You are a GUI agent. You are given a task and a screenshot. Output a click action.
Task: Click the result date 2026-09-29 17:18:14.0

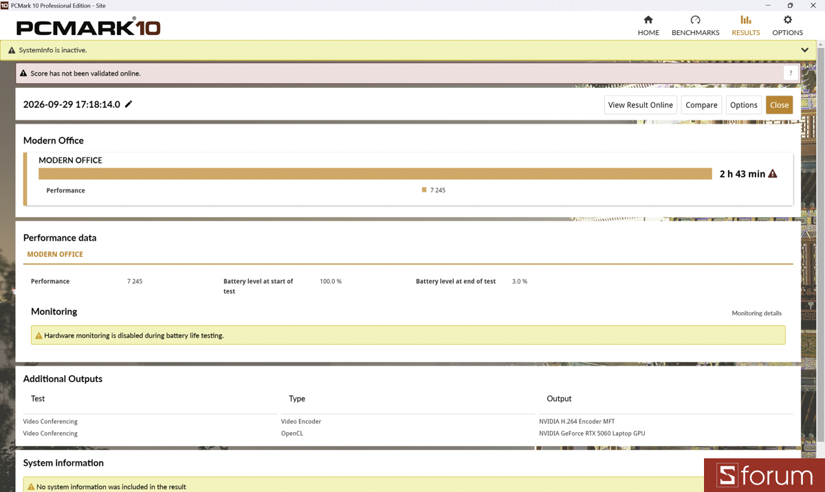click(71, 104)
